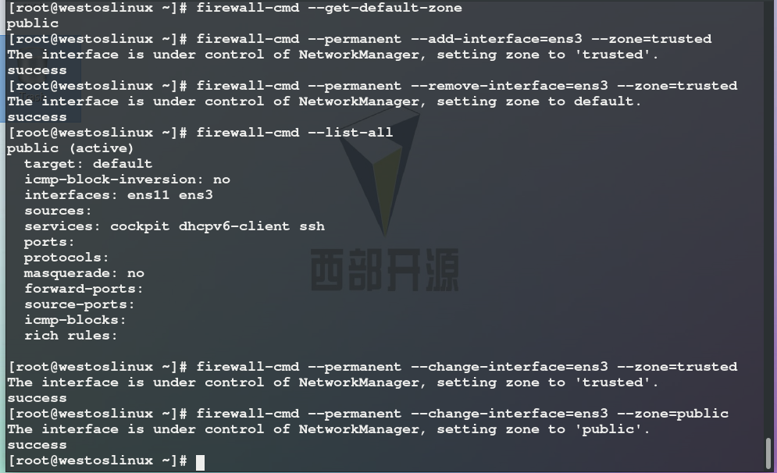Click the 'icmp-block-inversion: no' line

click(127, 180)
